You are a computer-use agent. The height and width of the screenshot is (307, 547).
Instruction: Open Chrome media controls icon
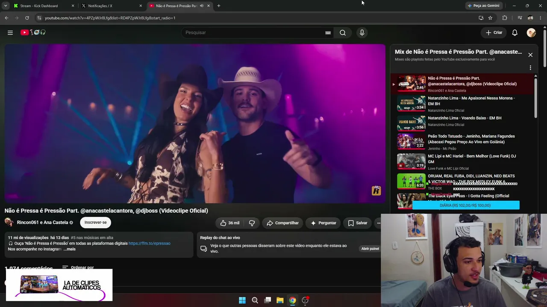(x=520, y=18)
